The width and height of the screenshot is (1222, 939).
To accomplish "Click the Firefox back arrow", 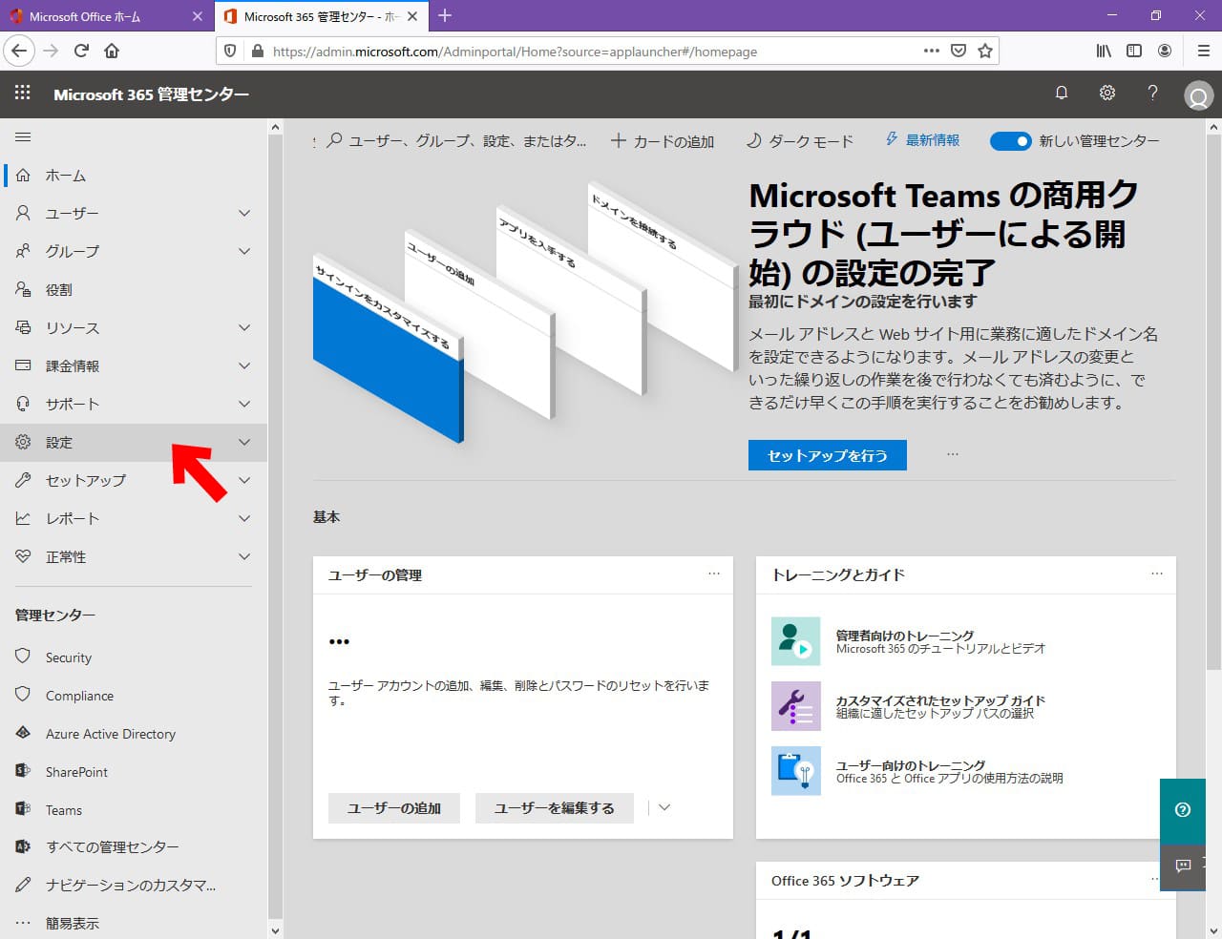I will point(19,51).
